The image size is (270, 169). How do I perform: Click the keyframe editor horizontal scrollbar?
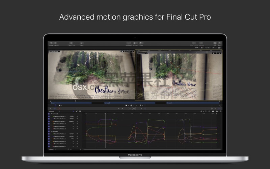click(152, 149)
